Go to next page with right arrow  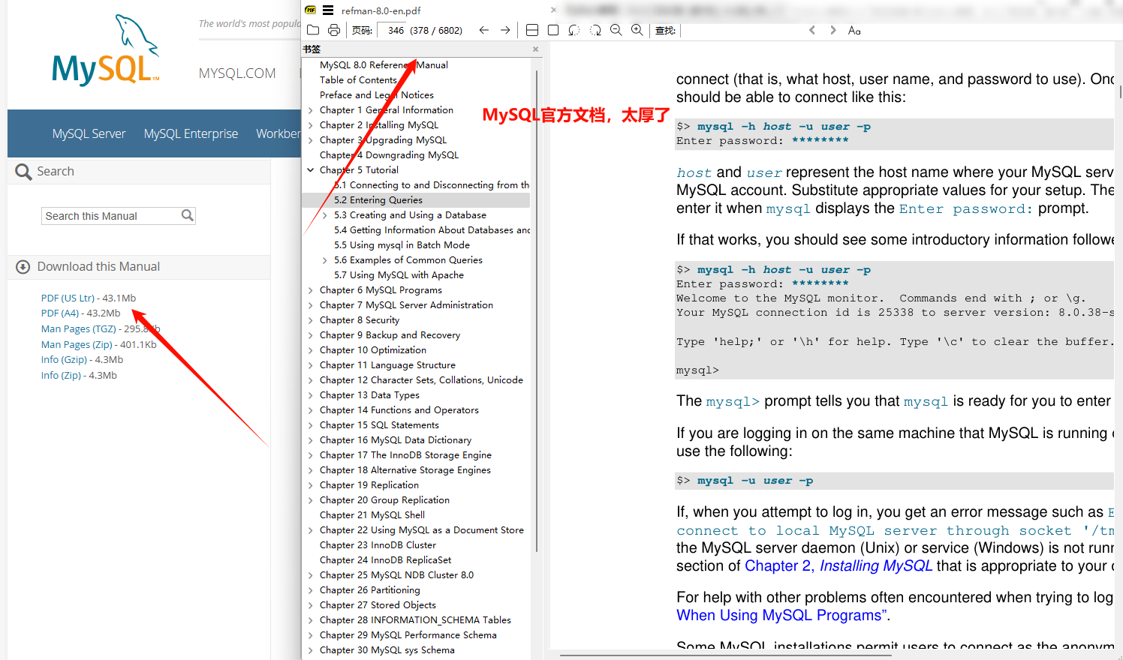(x=505, y=30)
